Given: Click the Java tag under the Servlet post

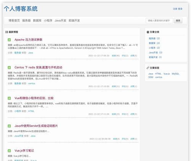Looking at the screenshot, I should pos(33,136).
